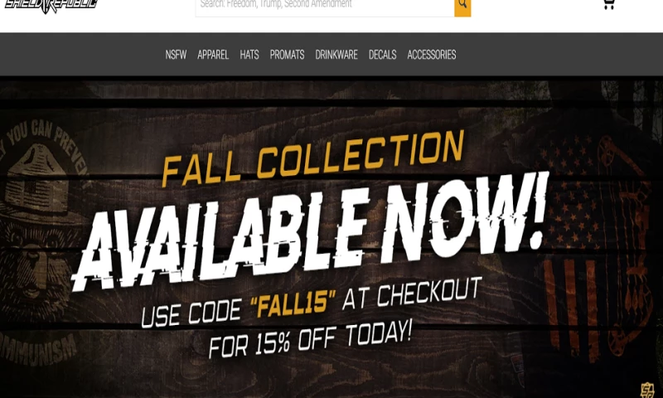The height and width of the screenshot is (398, 663).
Task: View the DECALS category
Action: pyautogui.click(x=383, y=55)
